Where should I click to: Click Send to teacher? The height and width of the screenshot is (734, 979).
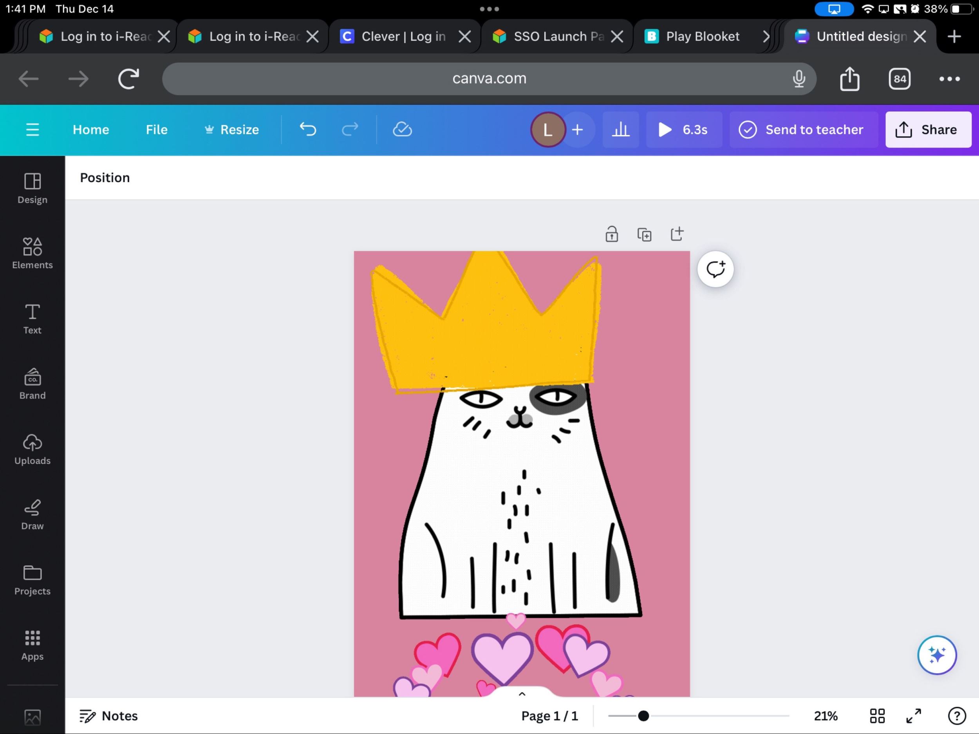coord(802,130)
